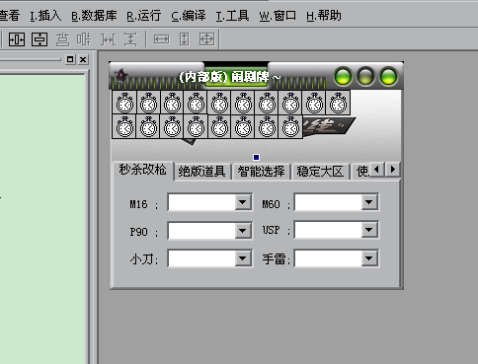478x364 pixels.
Task: Open the M60 dropdown list
Action: pos(369,201)
